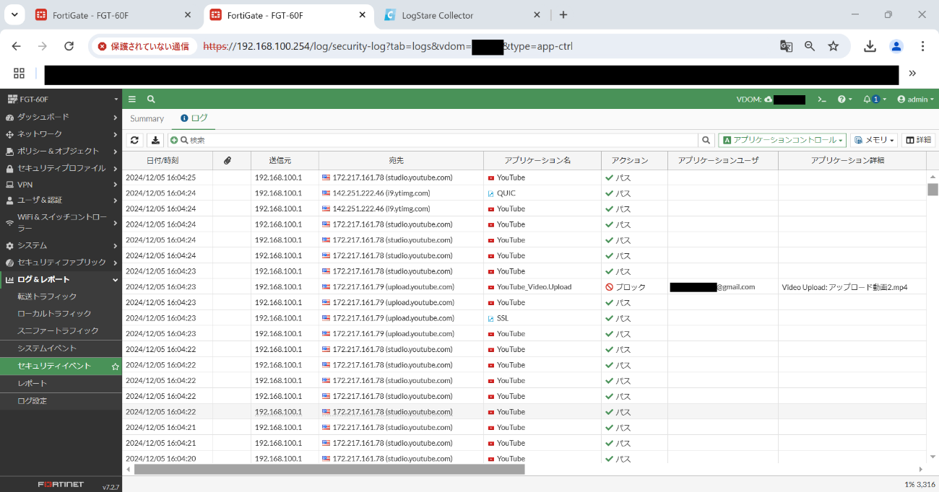Click the help question mark icon

(841, 100)
